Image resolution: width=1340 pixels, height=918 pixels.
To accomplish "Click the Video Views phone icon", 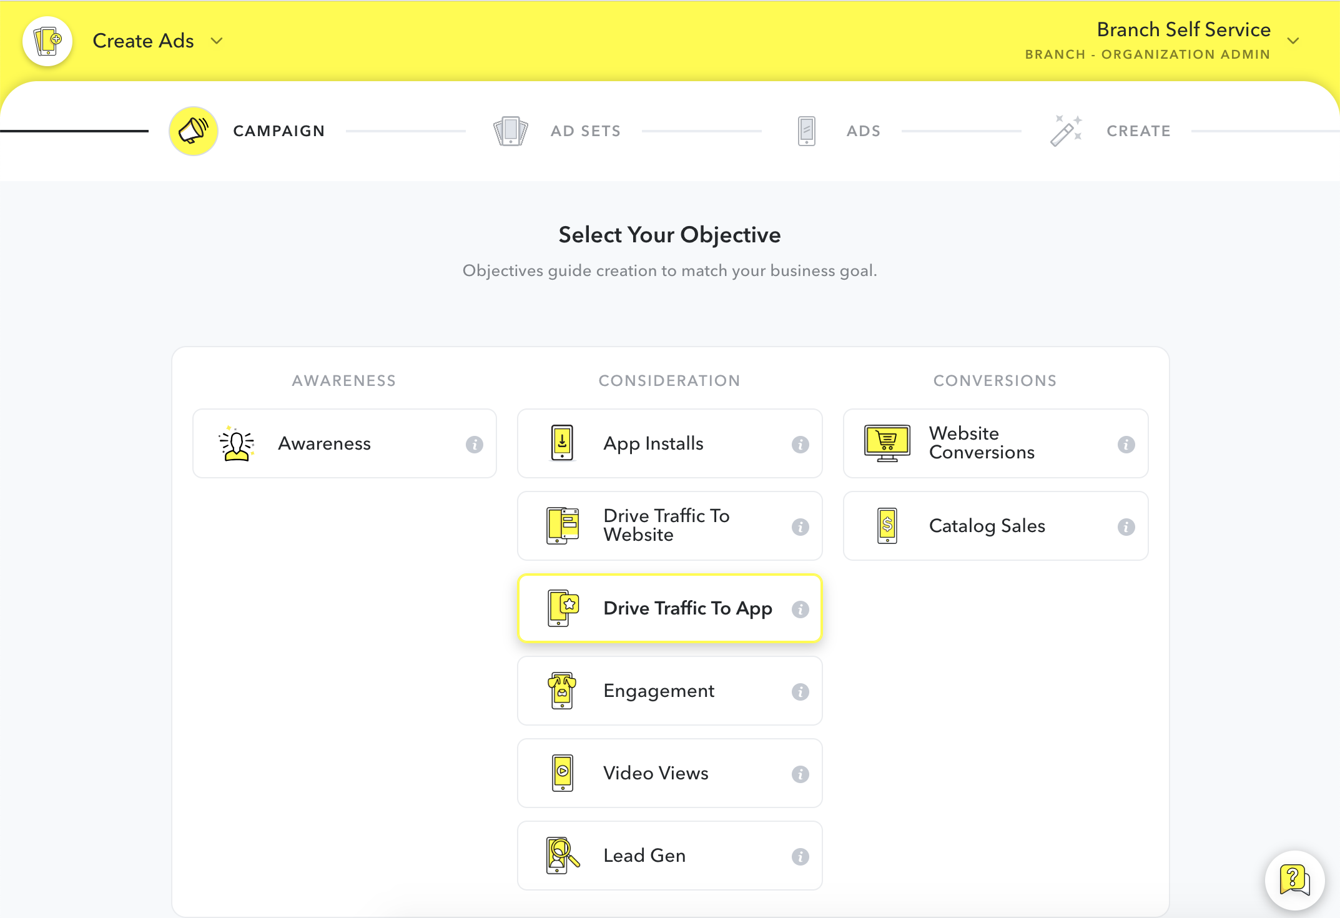I will pyautogui.click(x=563, y=773).
